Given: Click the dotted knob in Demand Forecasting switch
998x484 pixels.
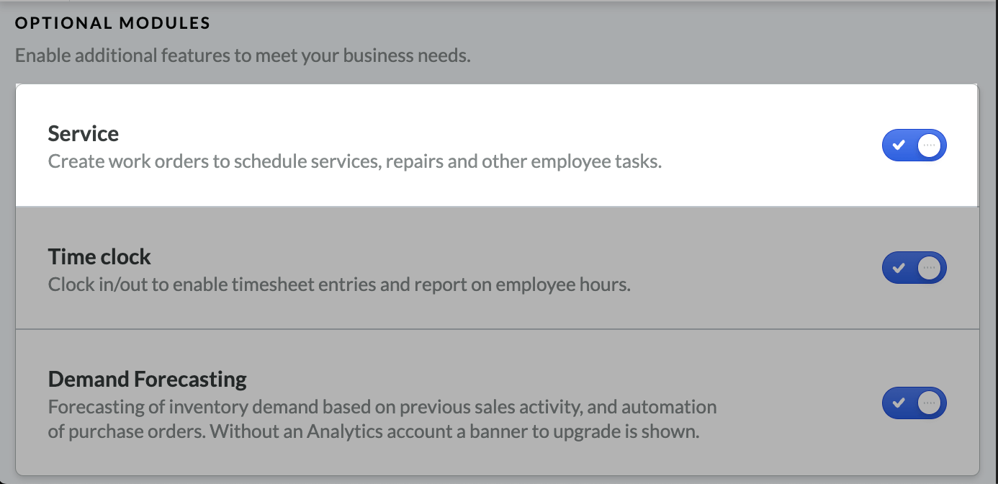Looking at the screenshot, I should coord(930,403).
